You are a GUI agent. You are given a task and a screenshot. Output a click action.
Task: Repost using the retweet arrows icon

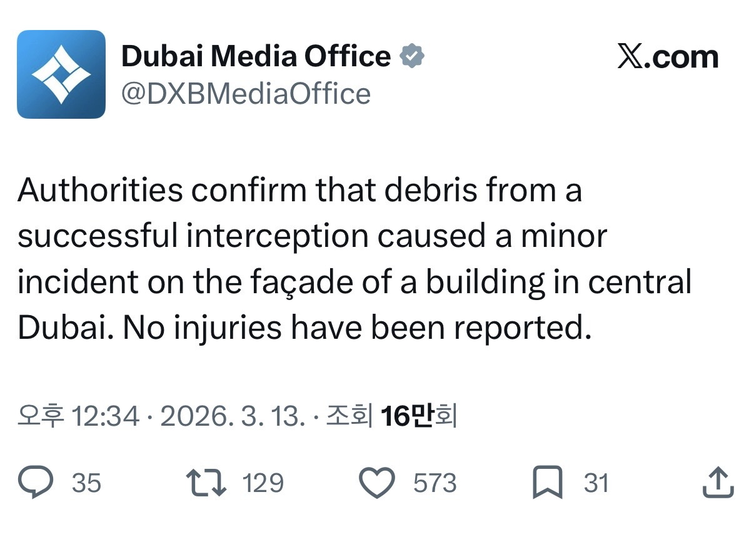207,483
